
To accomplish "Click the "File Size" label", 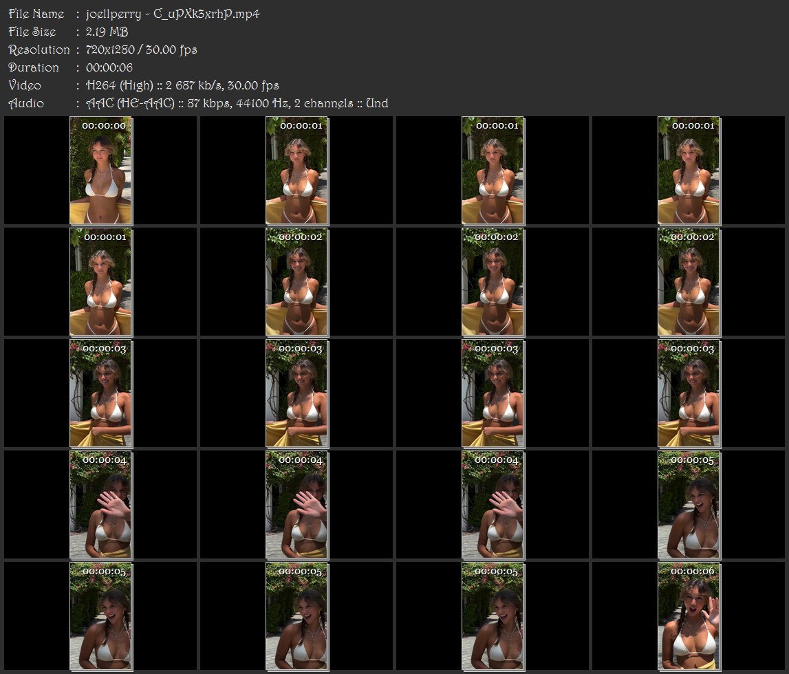I will [32, 32].
